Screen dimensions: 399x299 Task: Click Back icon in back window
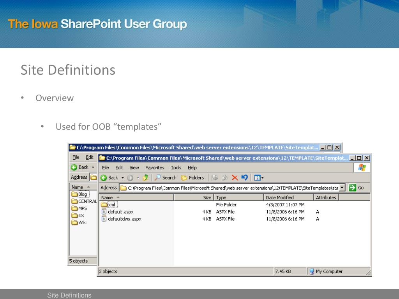click(74, 167)
